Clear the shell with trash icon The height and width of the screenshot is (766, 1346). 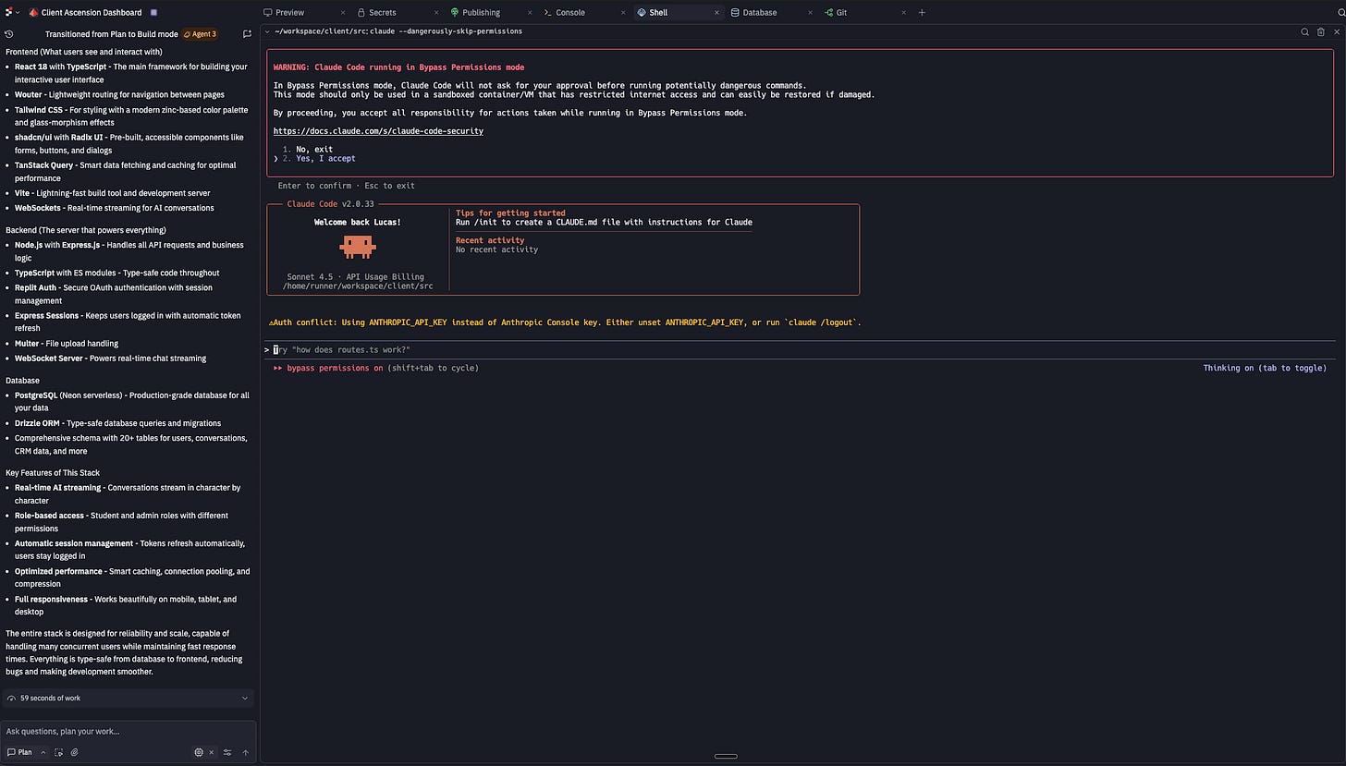point(1320,31)
